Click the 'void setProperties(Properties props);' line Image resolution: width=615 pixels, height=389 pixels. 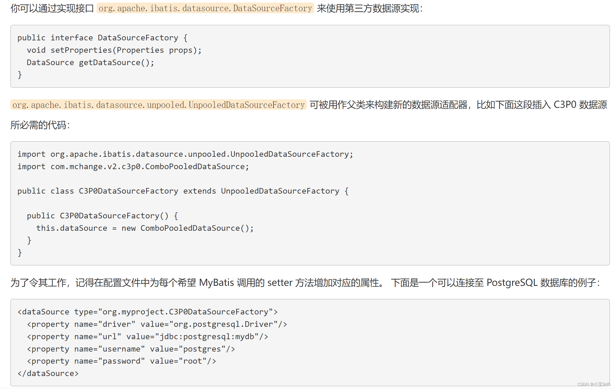tap(114, 50)
